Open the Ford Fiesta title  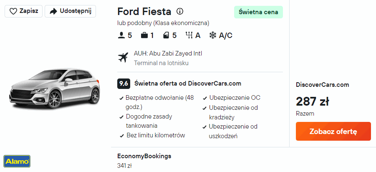(144, 11)
